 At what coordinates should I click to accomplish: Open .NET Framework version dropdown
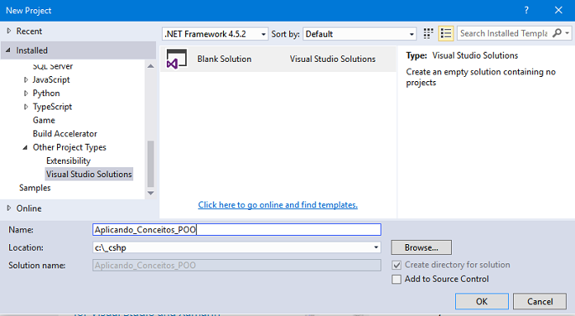215,34
